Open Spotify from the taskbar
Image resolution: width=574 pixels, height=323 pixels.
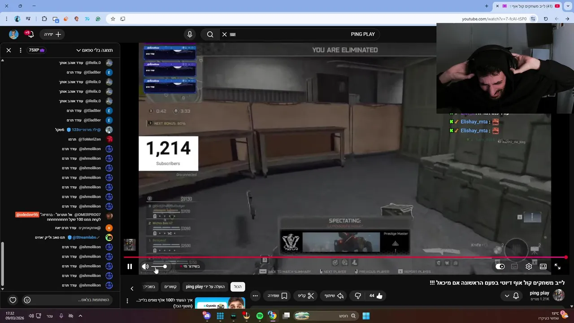pyautogui.click(x=260, y=316)
